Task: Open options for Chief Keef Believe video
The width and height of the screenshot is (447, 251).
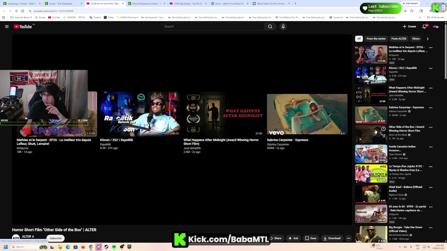Action: pyautogui.click(x=431, y=187)
